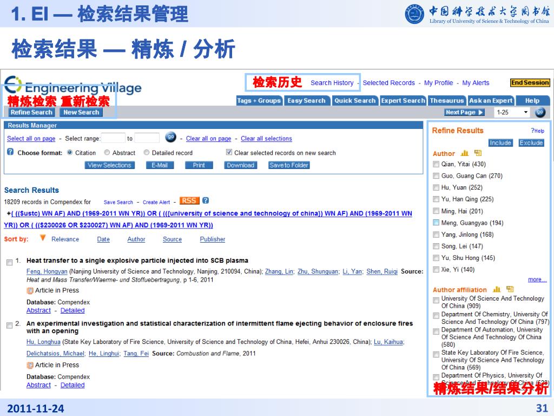Check University Of Science And Technology affiliation box

point(436,300)
